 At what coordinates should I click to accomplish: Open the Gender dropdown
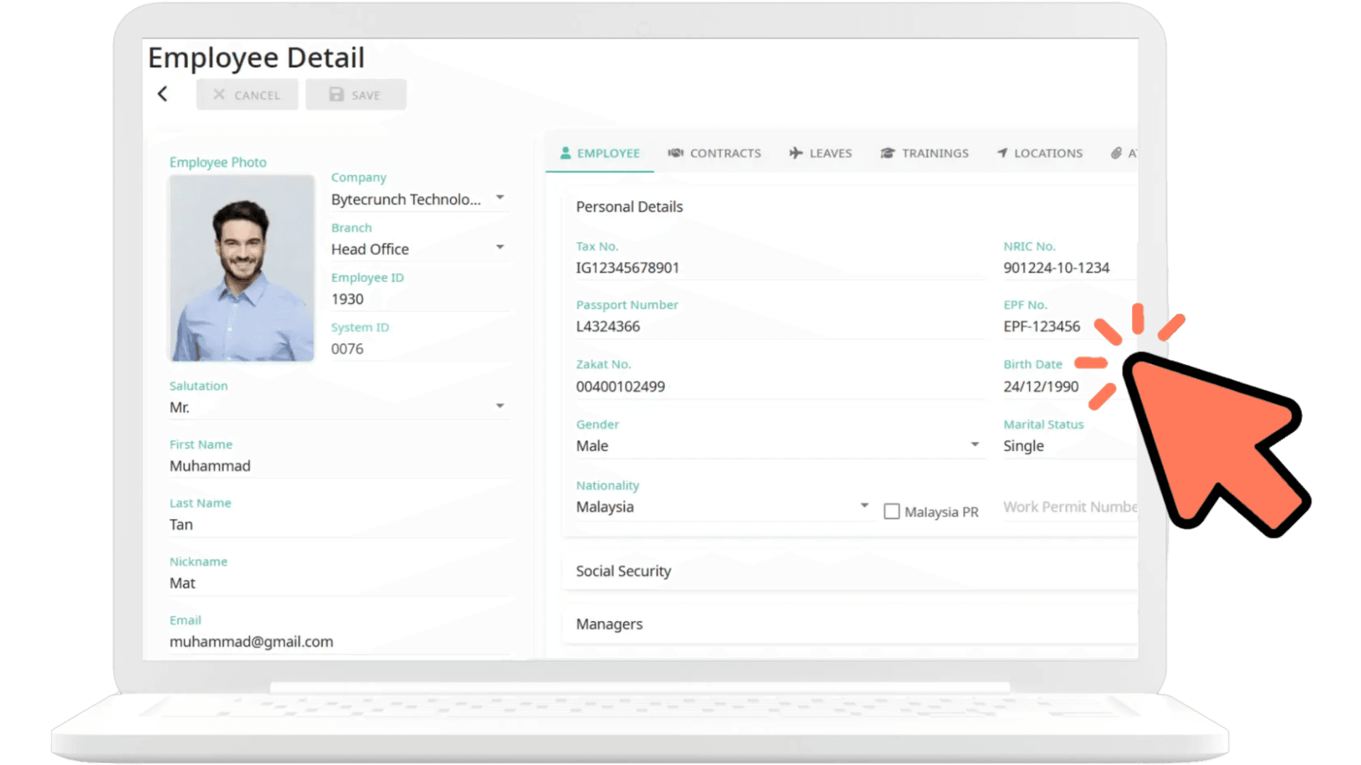pyautogui.click(x=975, y=443)
